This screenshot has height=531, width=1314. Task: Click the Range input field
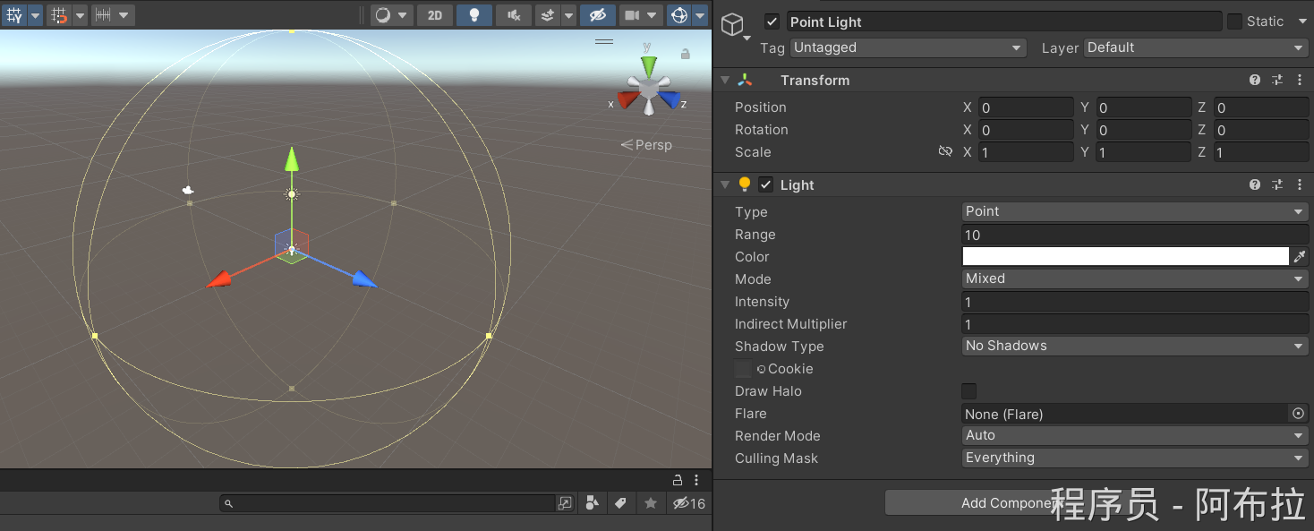(1134, 235)
